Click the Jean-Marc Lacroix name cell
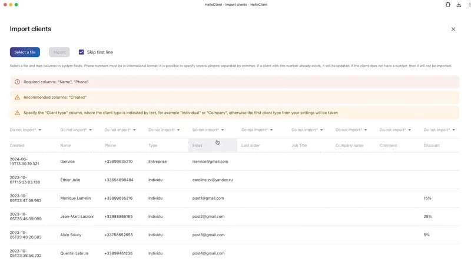This screenshot has width=471, height=262. coord(77,216)
